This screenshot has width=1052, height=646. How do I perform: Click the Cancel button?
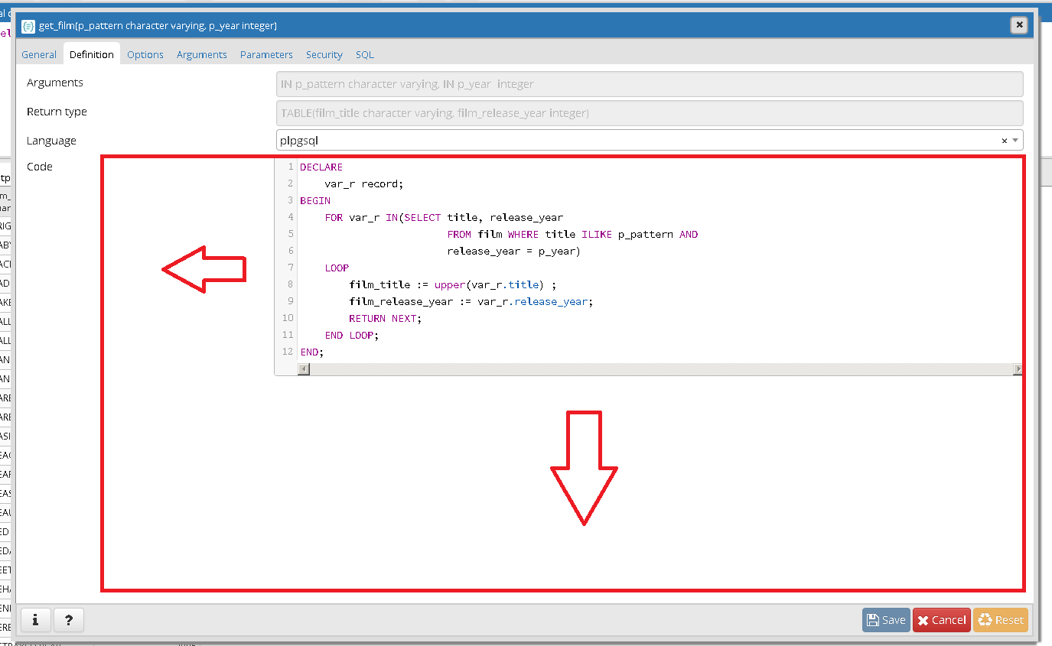pos(941,620)
